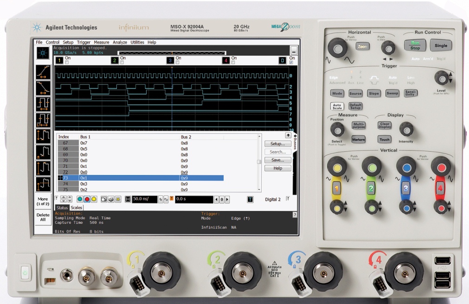Switch to the Scales tab
Viewport: 469px width, 304px height.
(x=76, y=208)
